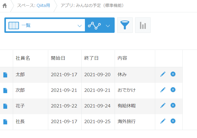Select the 社長 name cell
The height and width of the screenshot is (138, 197).
coord(31,122)
